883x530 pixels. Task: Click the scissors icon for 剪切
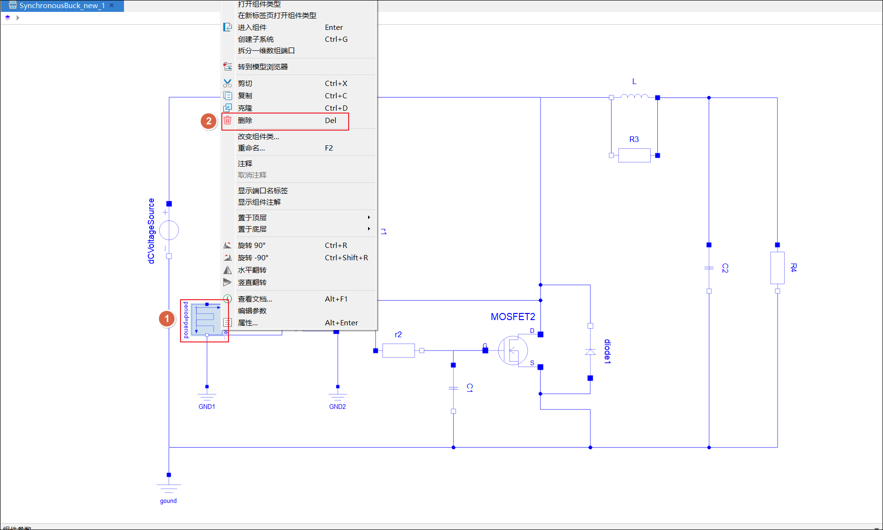(228, 84)
